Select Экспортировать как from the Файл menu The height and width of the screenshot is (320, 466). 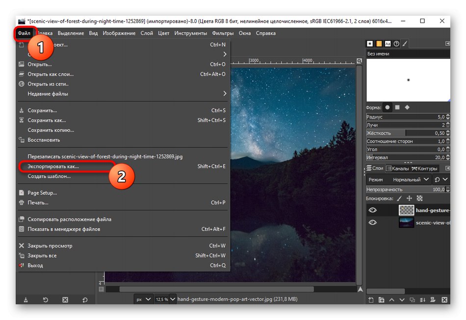click(x=54, y=167)
